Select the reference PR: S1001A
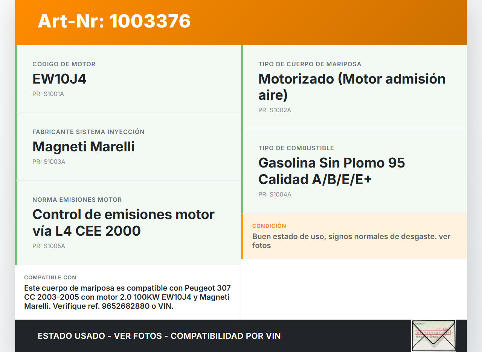This screenshot has width=482, height=352. [x=48, y=94]
